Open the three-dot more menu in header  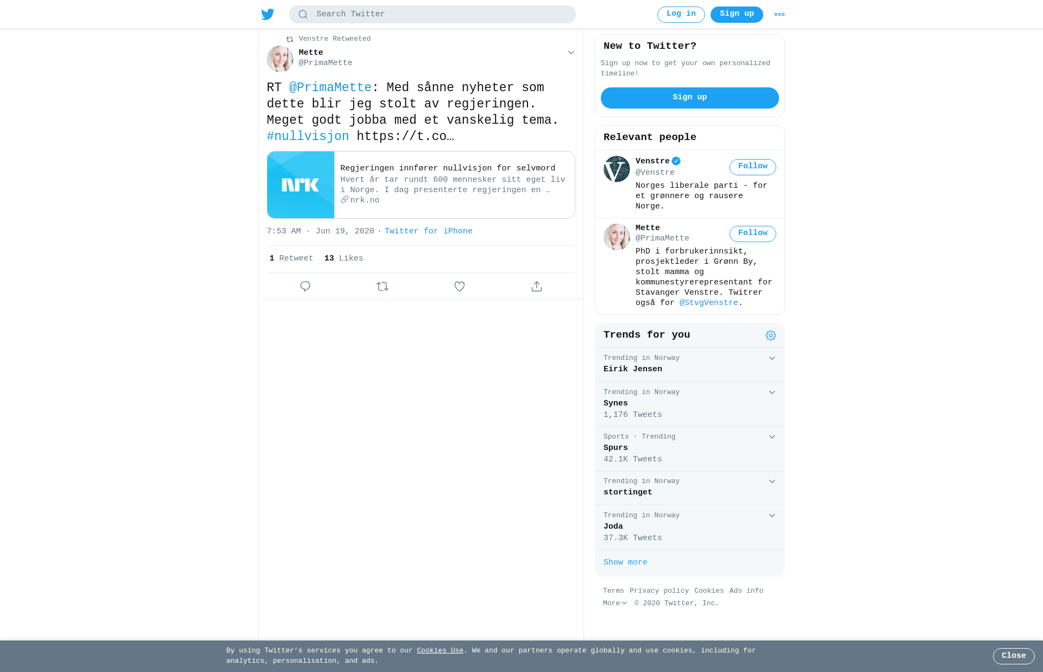pyautogui.click(x=780, y=15)
